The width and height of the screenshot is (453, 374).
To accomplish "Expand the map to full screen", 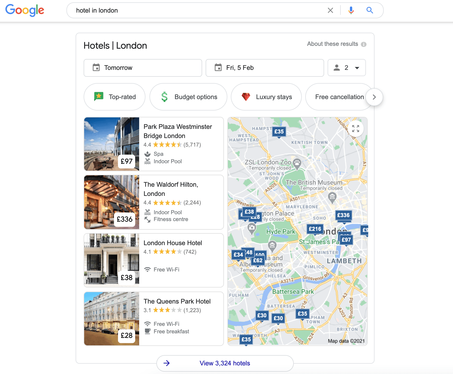I will (355, 129).
